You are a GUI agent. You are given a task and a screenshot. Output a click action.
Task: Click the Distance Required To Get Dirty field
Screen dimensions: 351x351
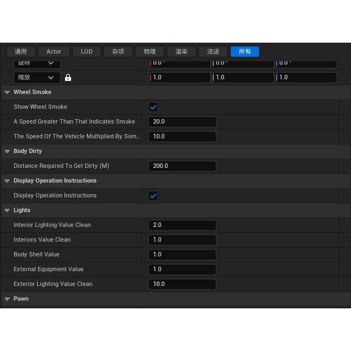click(x=182, y=166)
